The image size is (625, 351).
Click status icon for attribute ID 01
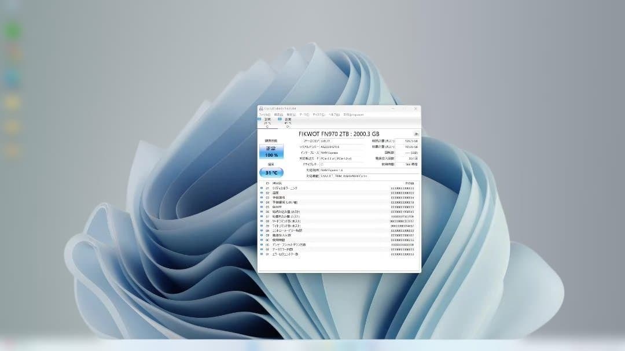pos(262,188)
